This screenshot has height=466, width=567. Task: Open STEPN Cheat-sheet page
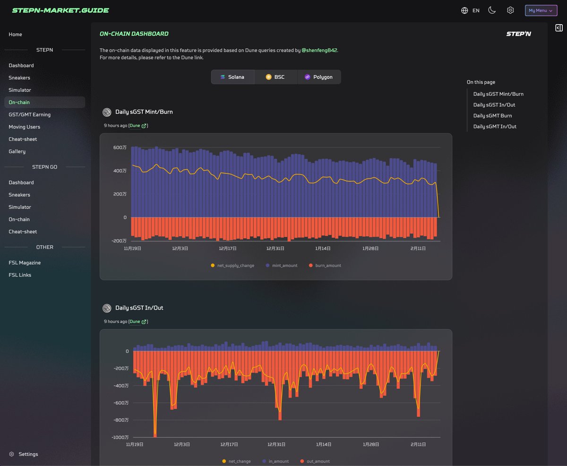click(23, 139)
